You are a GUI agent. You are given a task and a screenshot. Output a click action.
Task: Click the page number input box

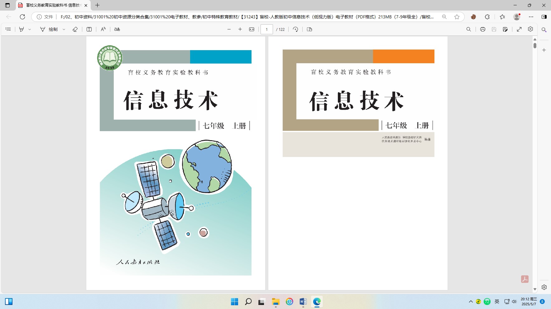(x=267, y=29)
